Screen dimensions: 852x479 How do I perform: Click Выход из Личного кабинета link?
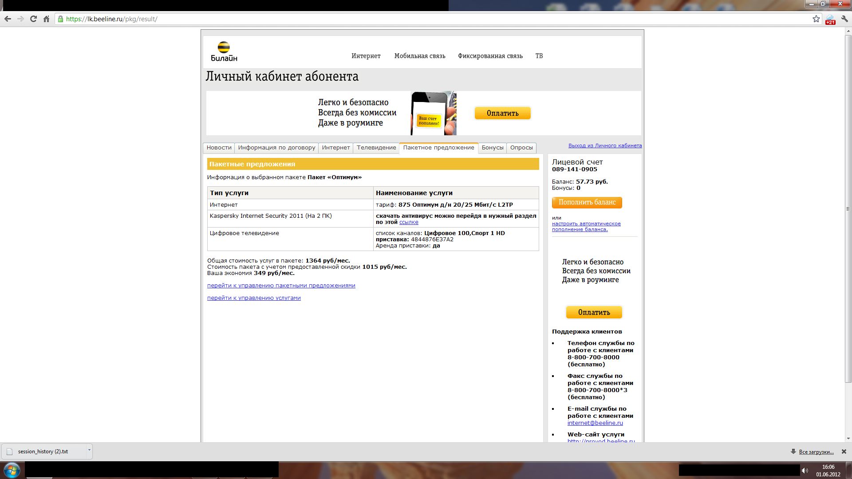[605, 145]
